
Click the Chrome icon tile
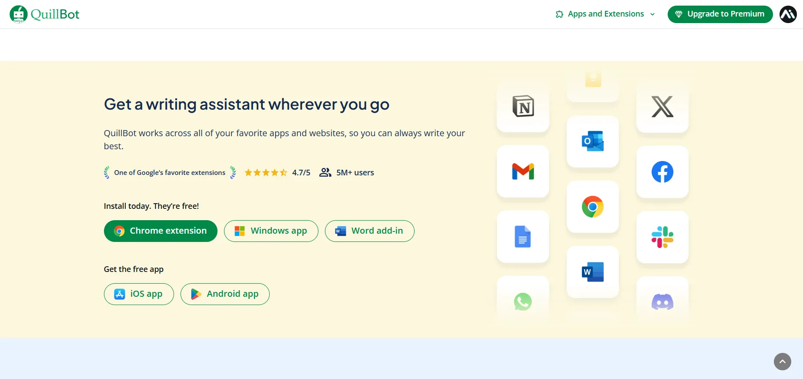(592, 207)
